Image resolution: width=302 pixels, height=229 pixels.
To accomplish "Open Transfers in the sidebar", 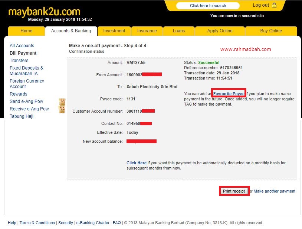I will pos(19,61).
